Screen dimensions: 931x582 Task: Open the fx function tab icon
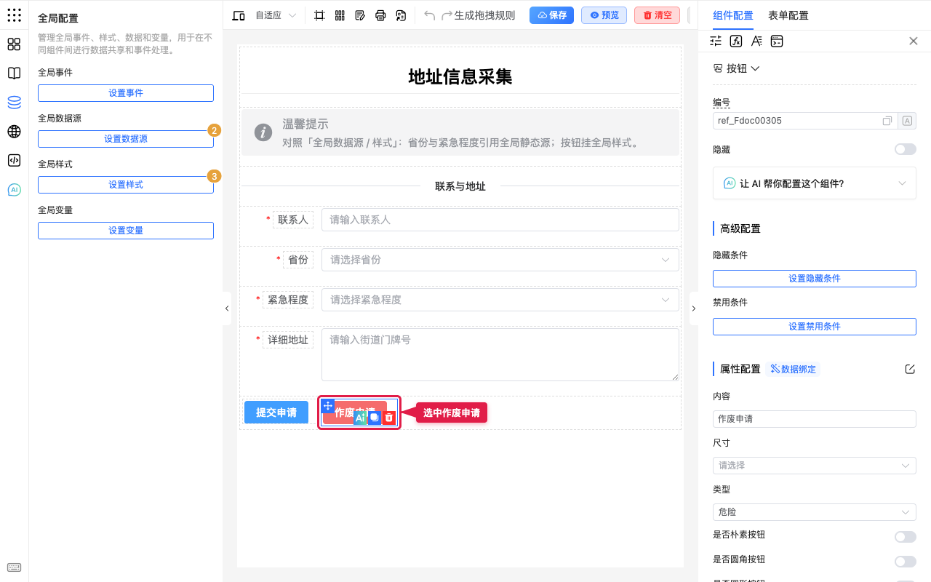coord(736,41)
